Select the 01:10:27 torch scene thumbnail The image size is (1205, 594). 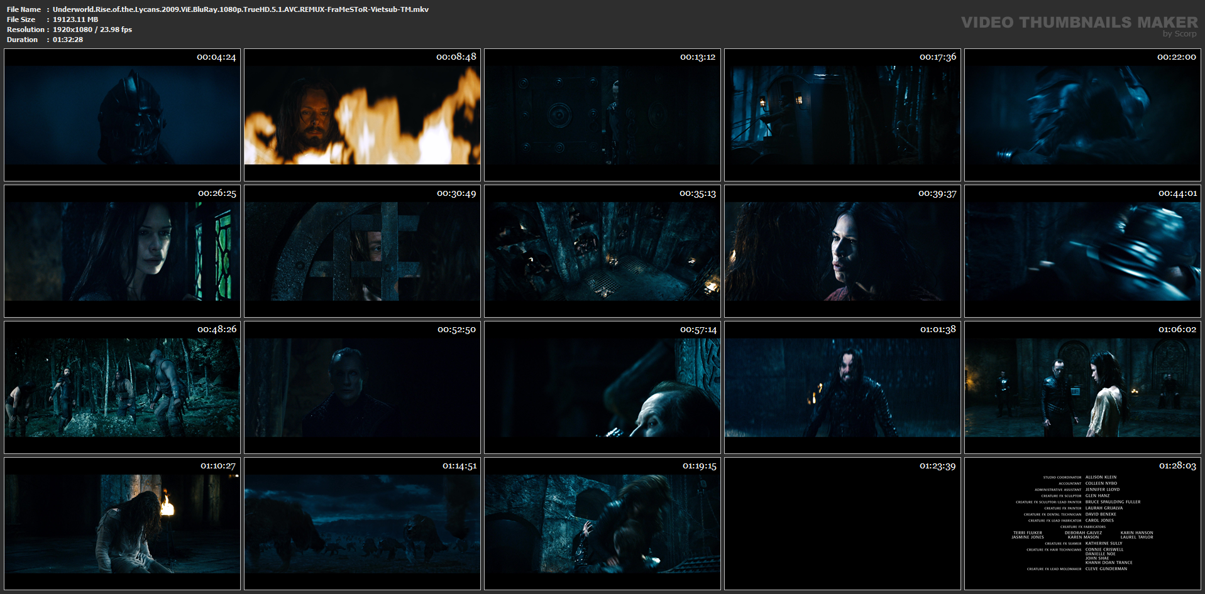pyautogui.click(x=122, y=524)
